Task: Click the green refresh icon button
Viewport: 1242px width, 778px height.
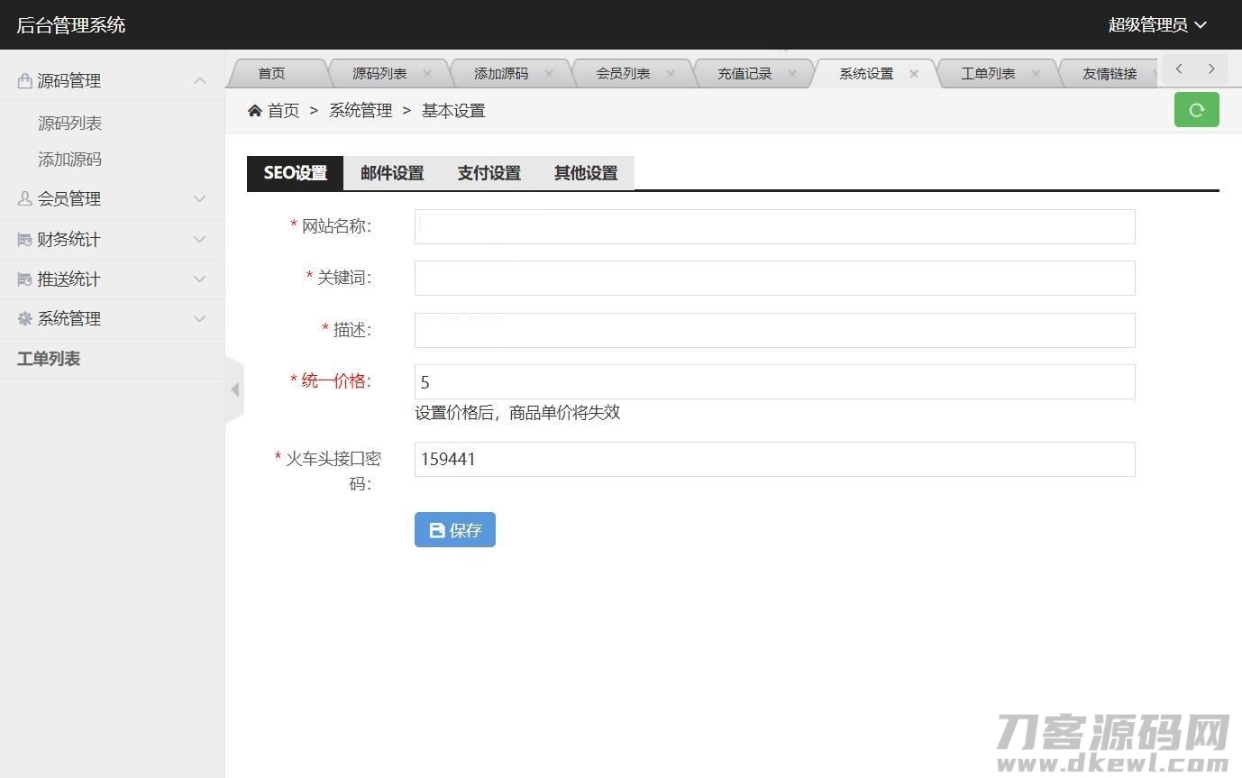Action: pos(1196,110)
